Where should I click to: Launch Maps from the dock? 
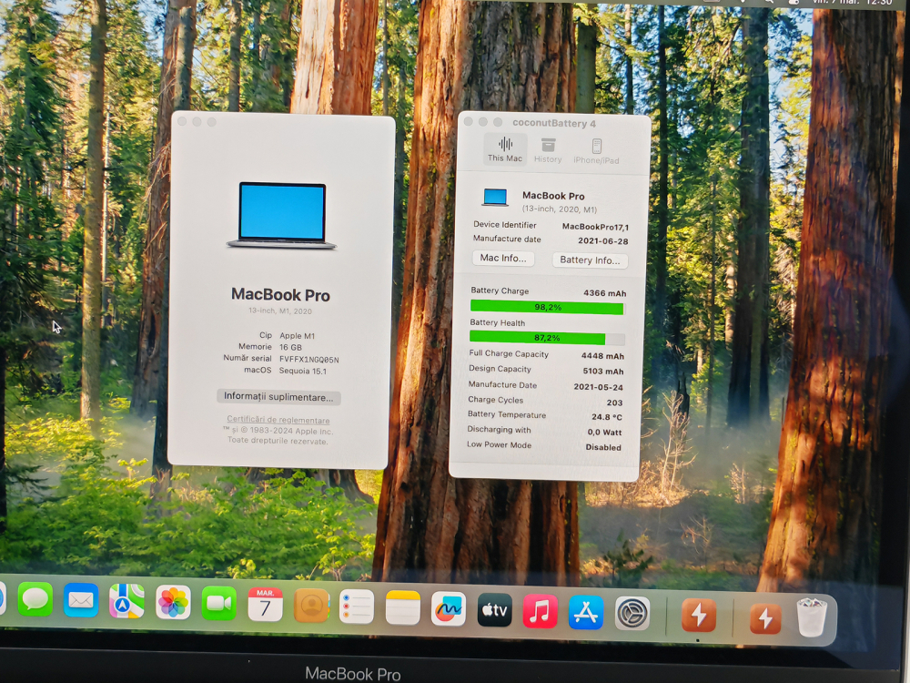pos(126,600)
